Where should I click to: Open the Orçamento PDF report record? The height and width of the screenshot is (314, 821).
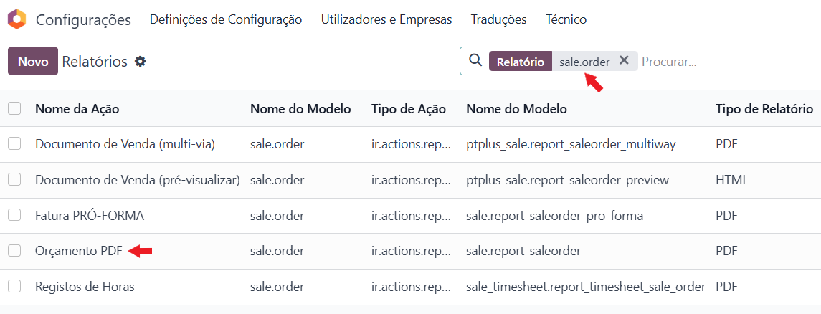pyautogui.click(x=79, y=251)
